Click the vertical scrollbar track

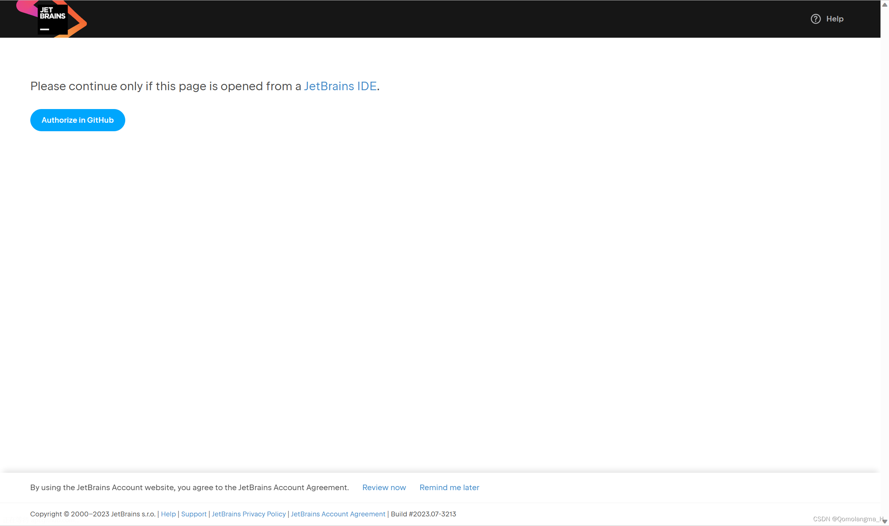coord(885,259)
